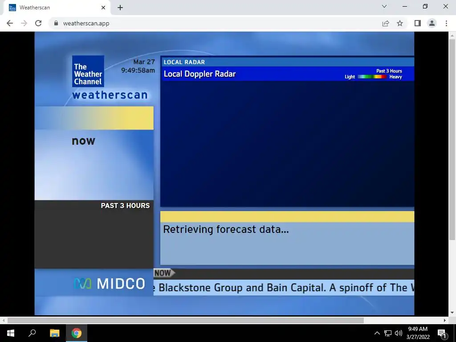Click the Local Doppler Radar title

click(x=199, y=74)
